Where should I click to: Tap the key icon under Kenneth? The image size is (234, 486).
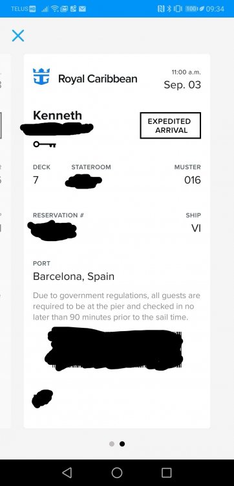[x=45, y=145]
